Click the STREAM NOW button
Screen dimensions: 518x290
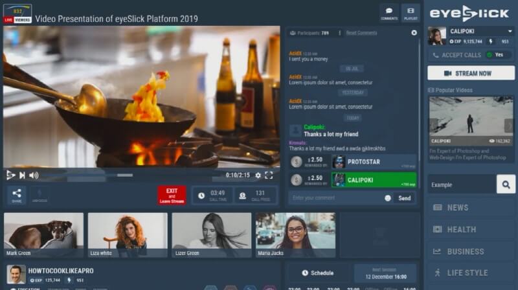coord(471,73)
